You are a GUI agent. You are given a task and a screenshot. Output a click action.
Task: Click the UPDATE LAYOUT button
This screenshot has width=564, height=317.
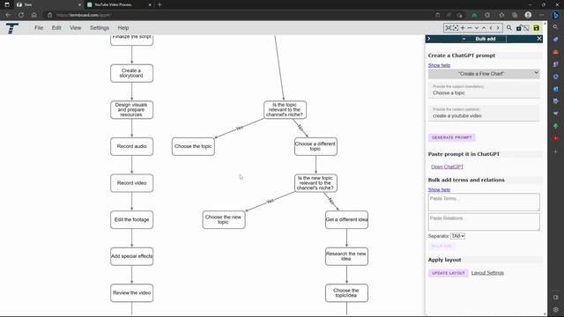click(x=449, y=273)
